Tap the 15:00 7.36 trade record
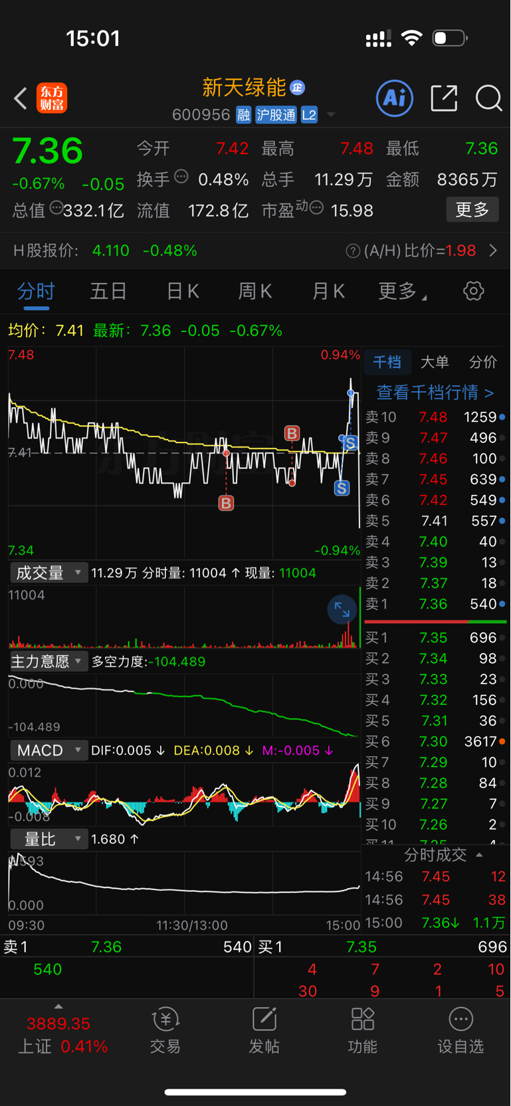This screenshot has height=1106, width=511. tap(435, 923)
